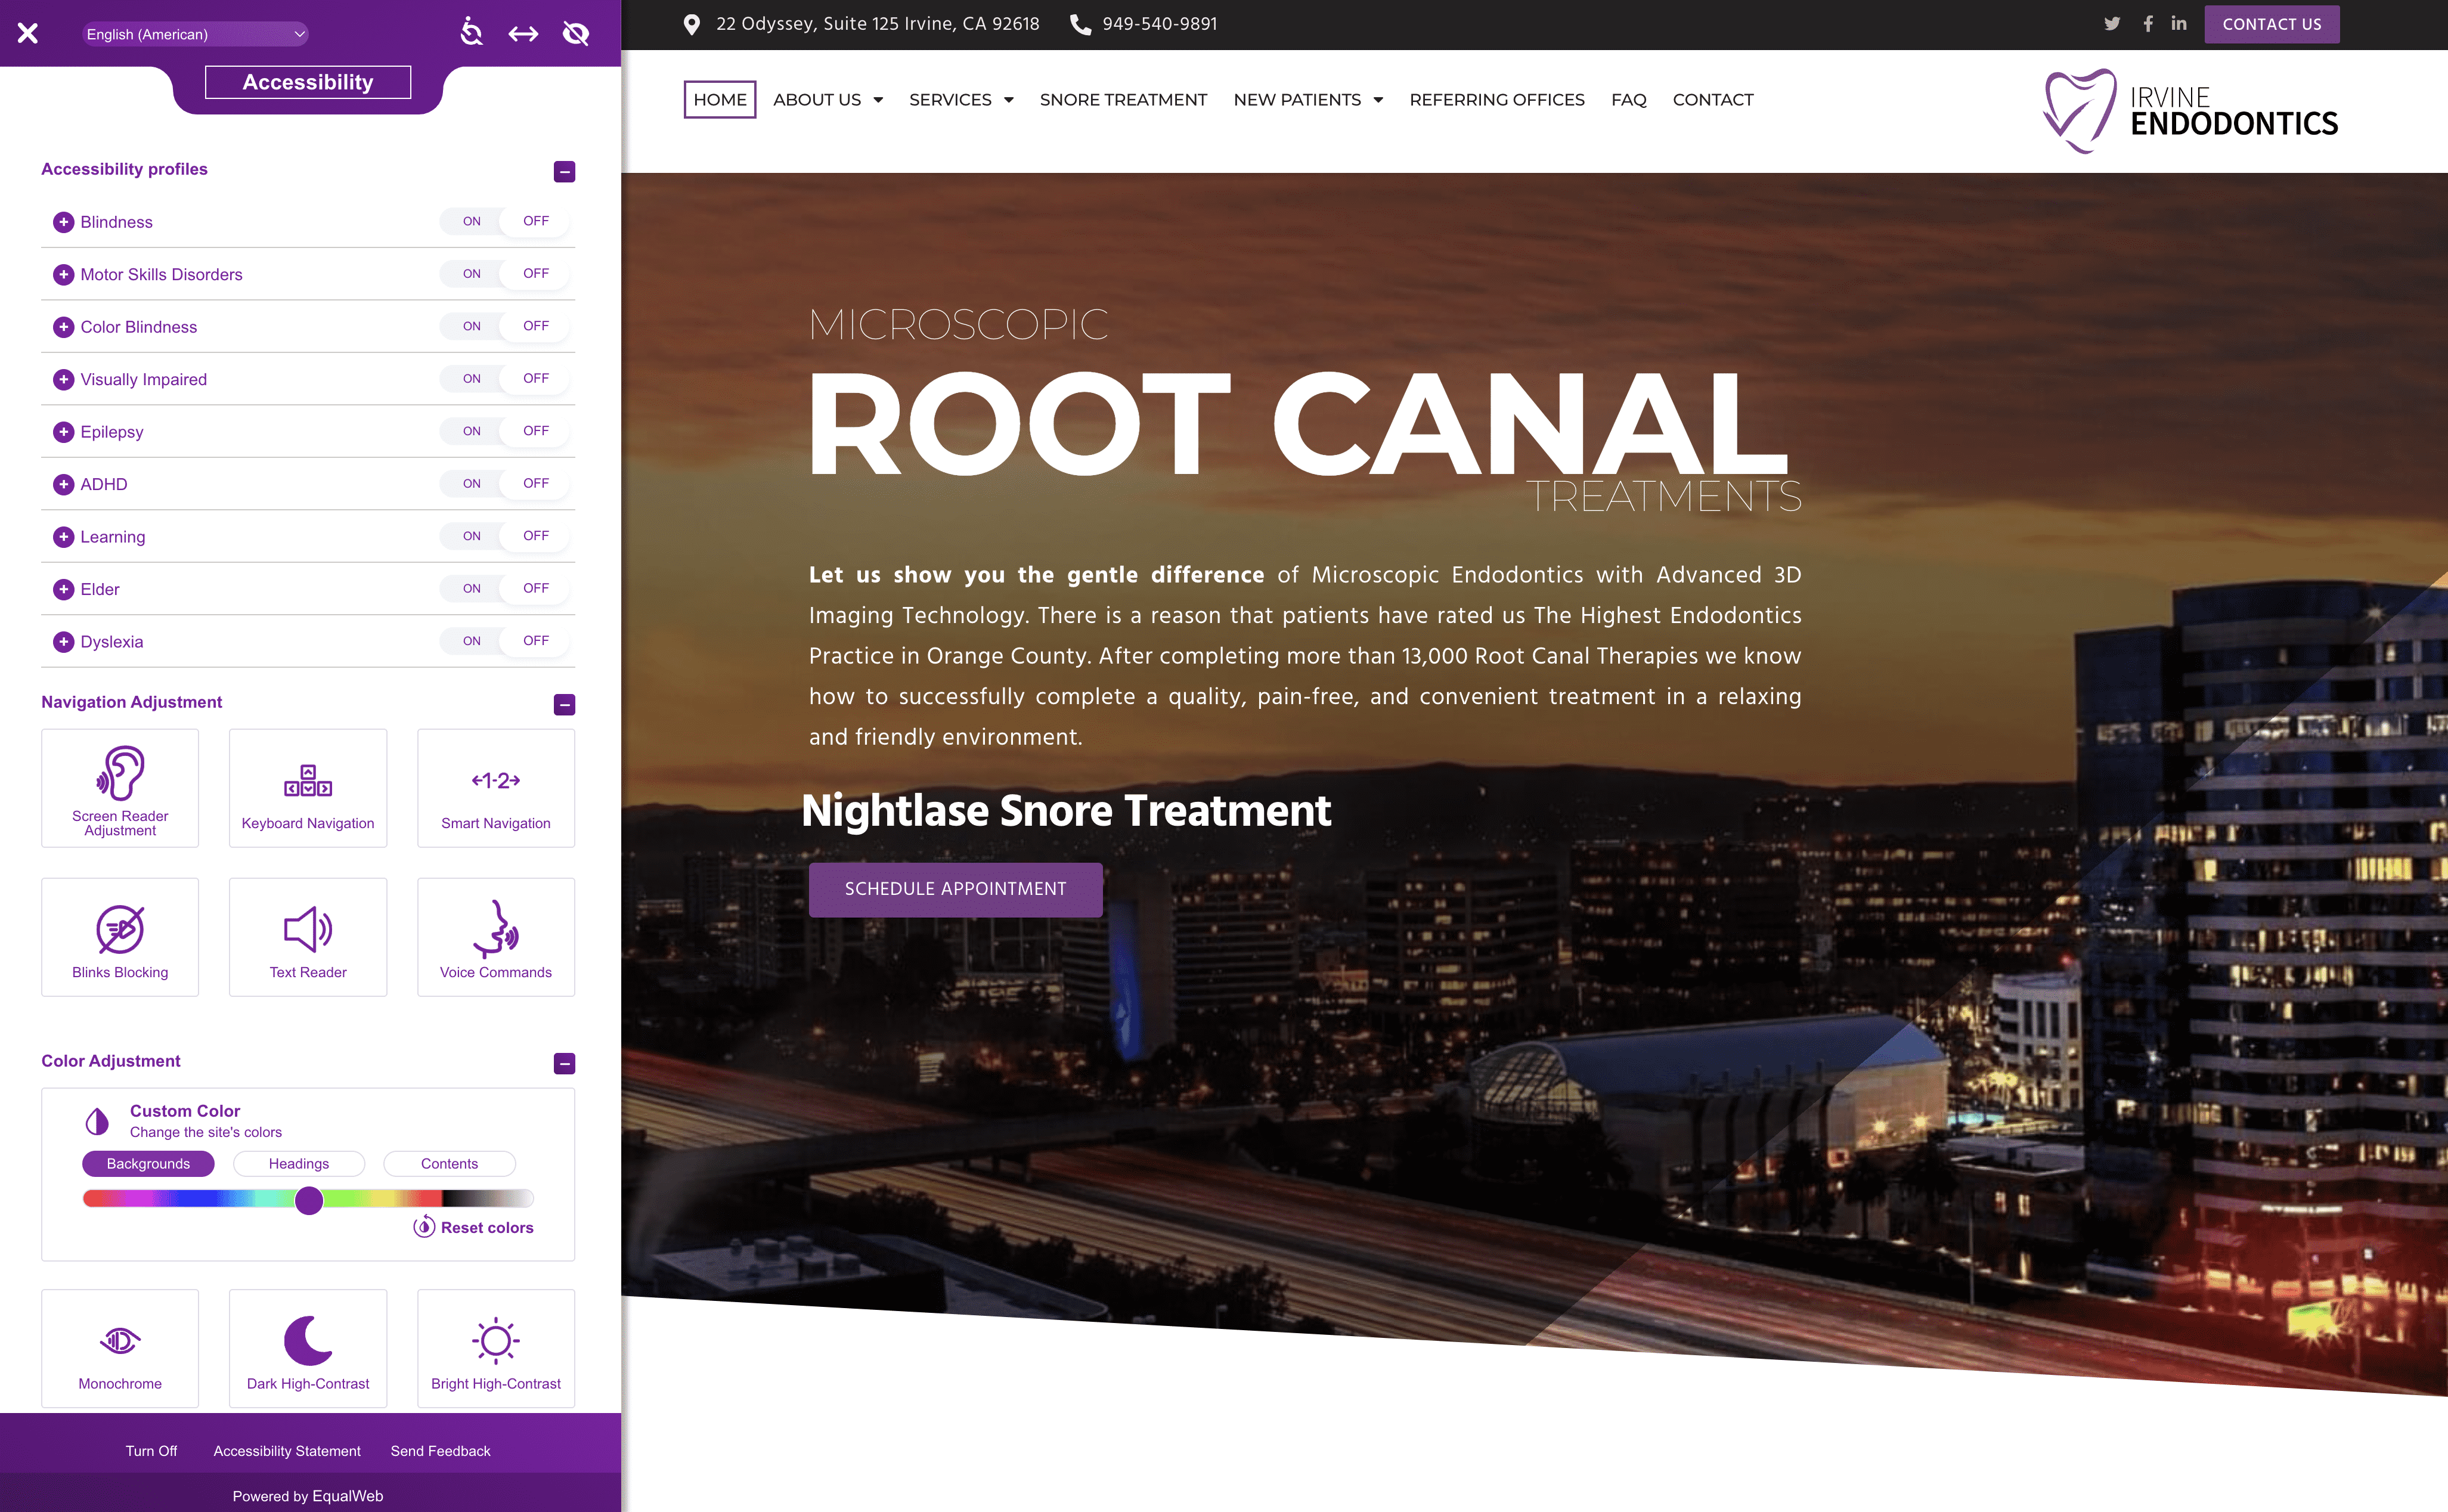Activate the Text Reader speaker tile
The image size is (2448, 1512).
[308, 937]
